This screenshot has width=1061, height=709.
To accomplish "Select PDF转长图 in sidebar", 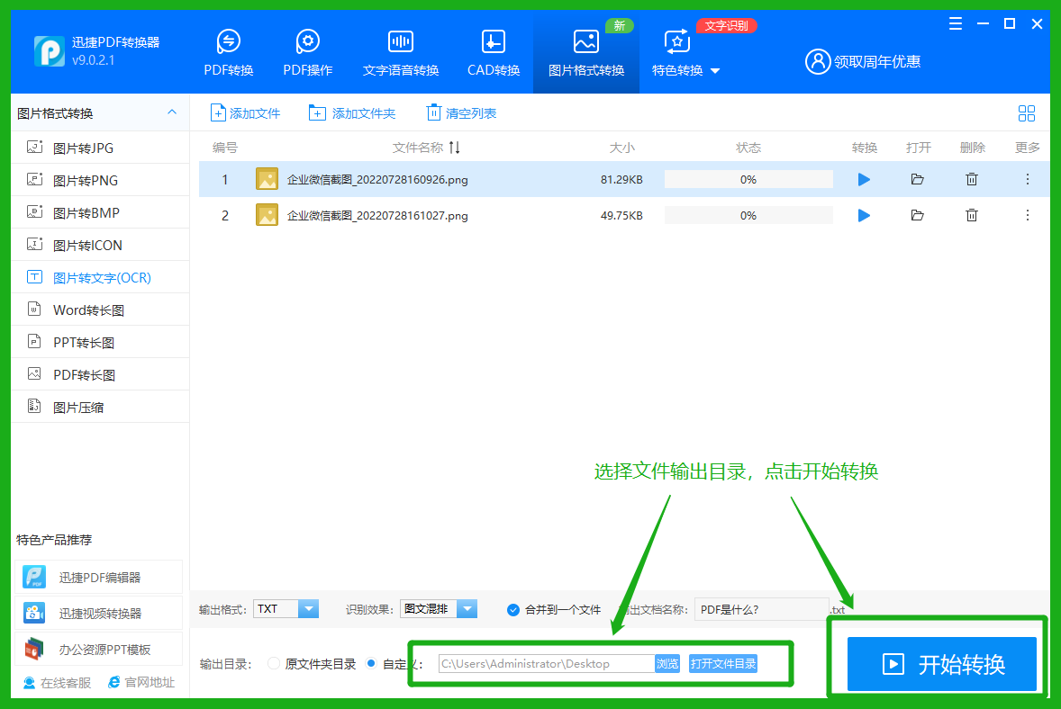I will (x=100, y=375).
